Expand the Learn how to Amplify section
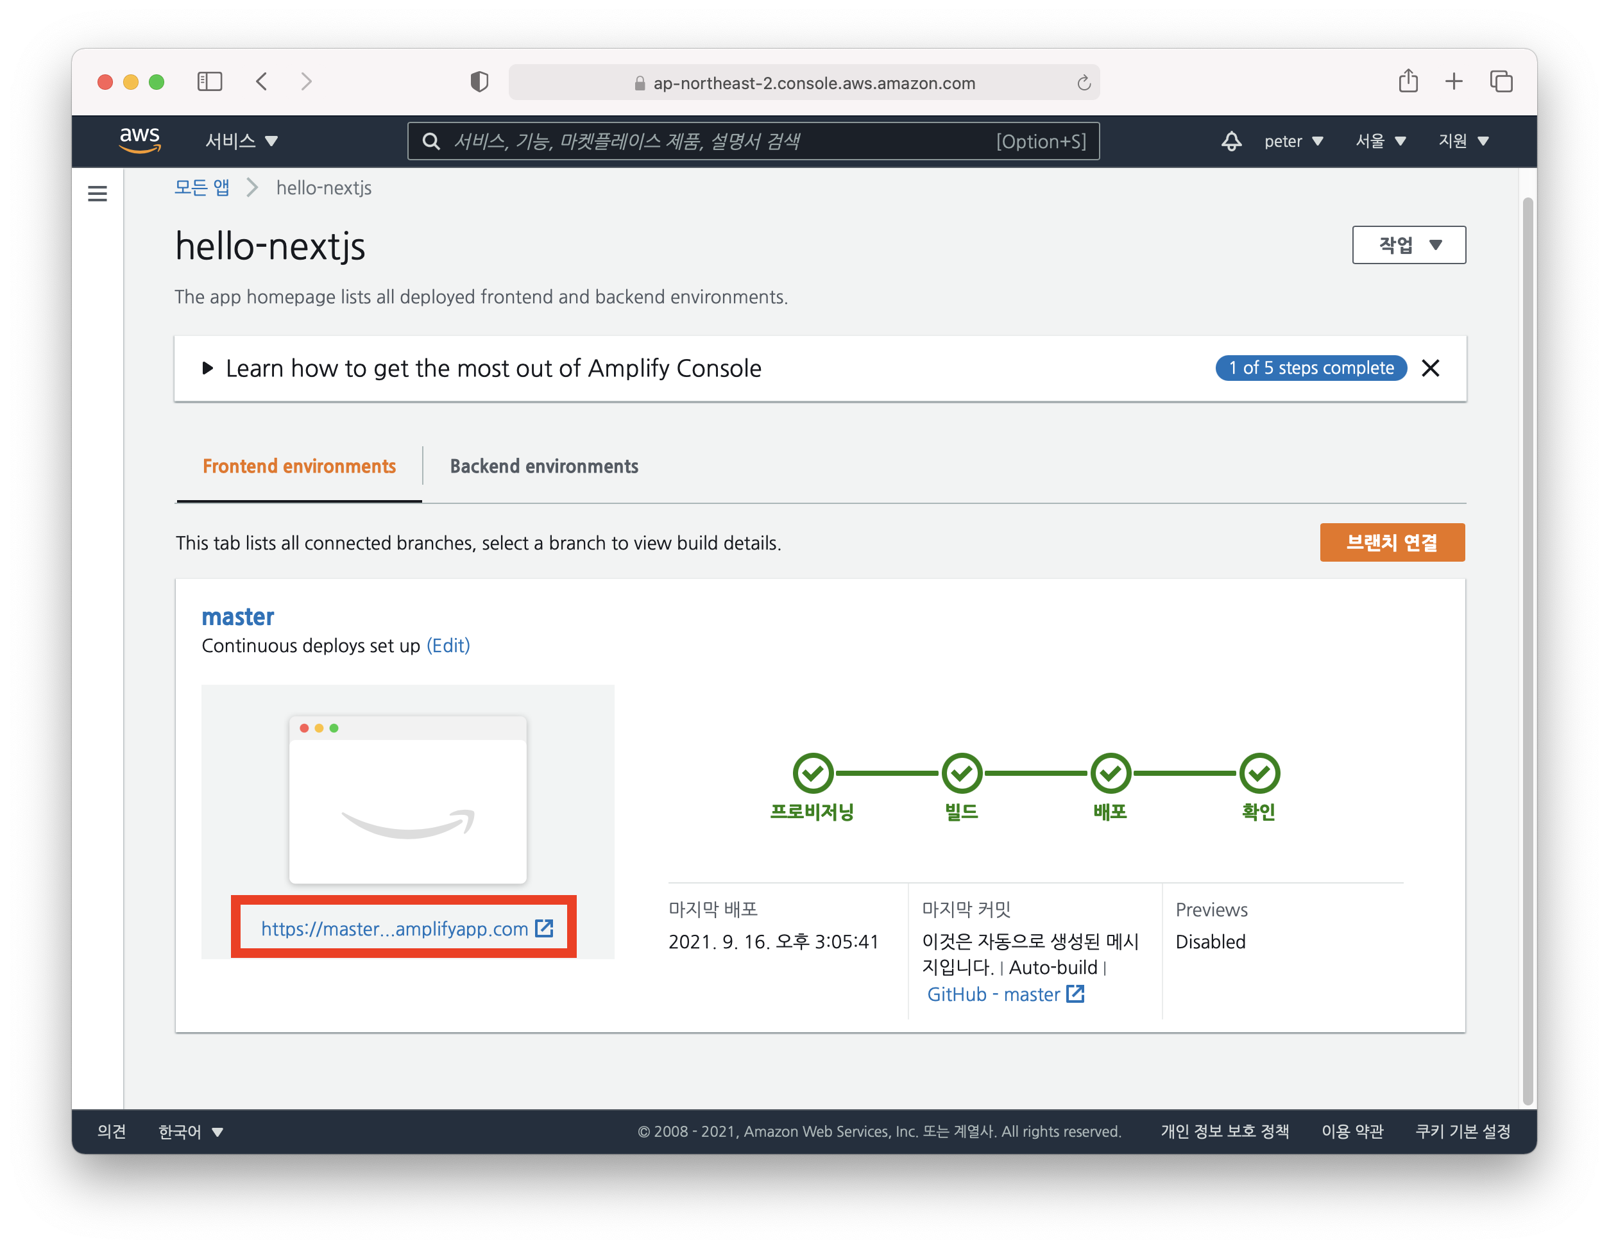Screen dimensions: 1609x1249 point(208,368)
